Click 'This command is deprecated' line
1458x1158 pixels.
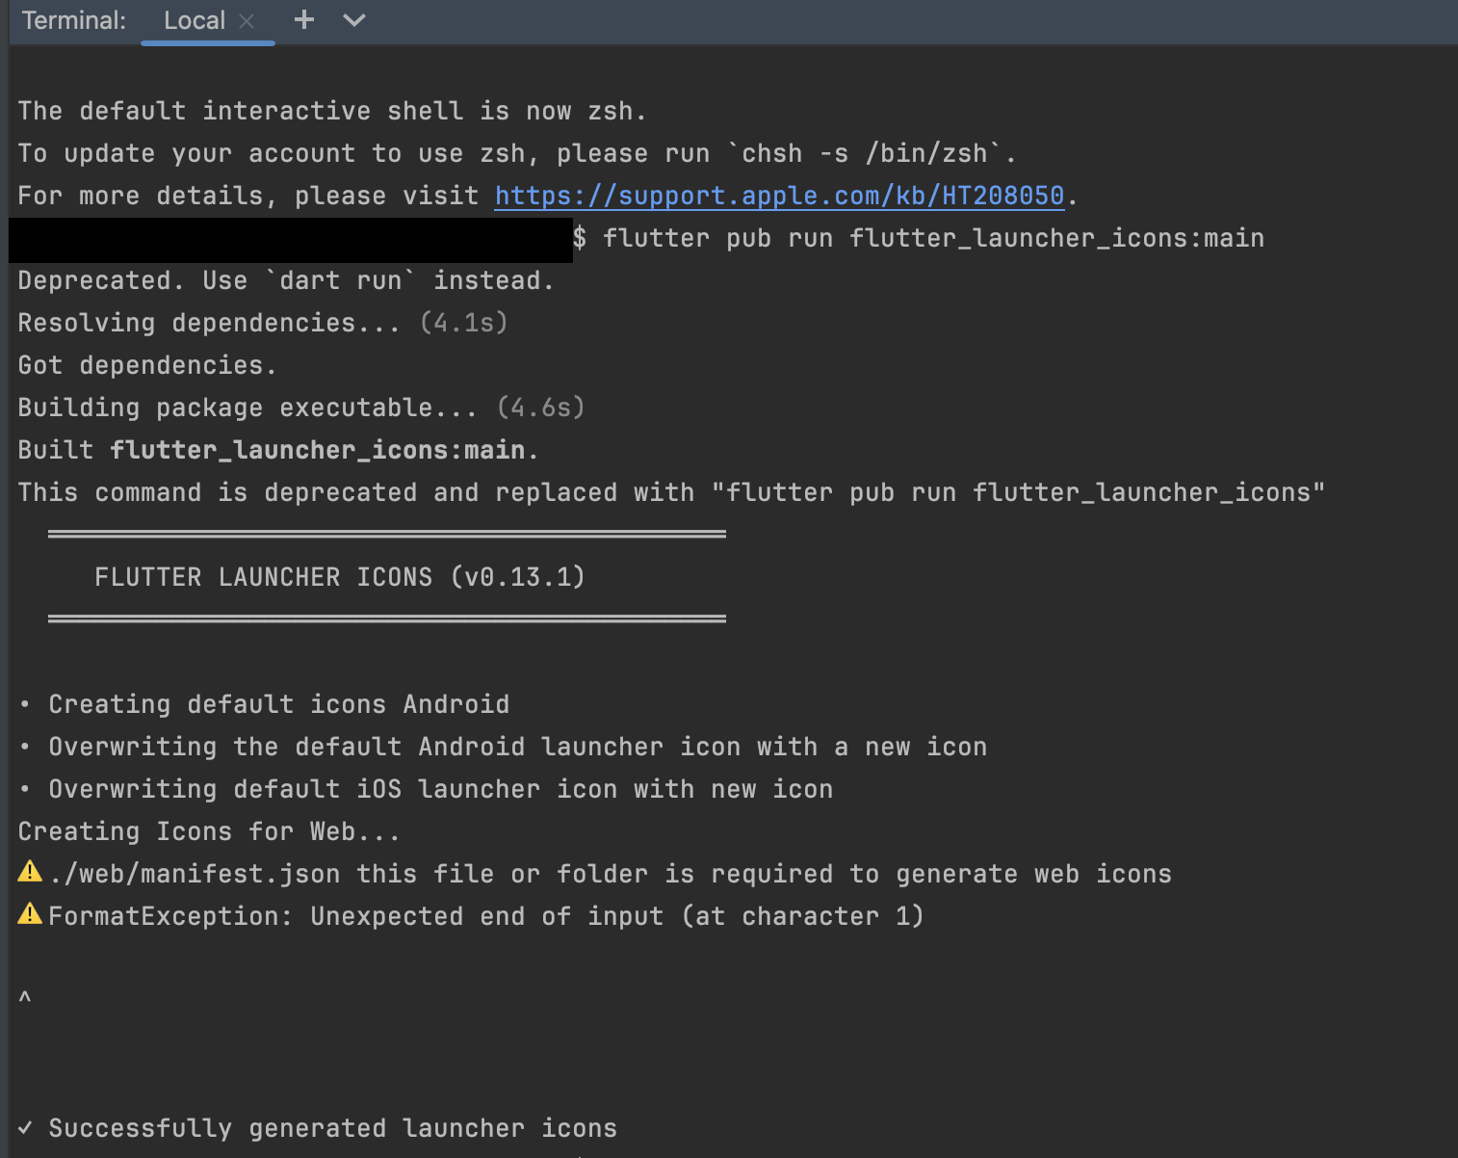[x=671, y=492]
